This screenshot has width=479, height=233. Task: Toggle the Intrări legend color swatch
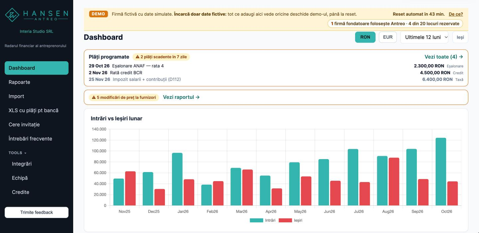coord(256,220)
